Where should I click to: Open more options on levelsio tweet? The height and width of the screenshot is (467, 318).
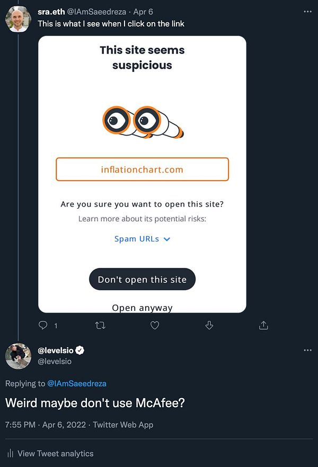[x=307, y=351]
